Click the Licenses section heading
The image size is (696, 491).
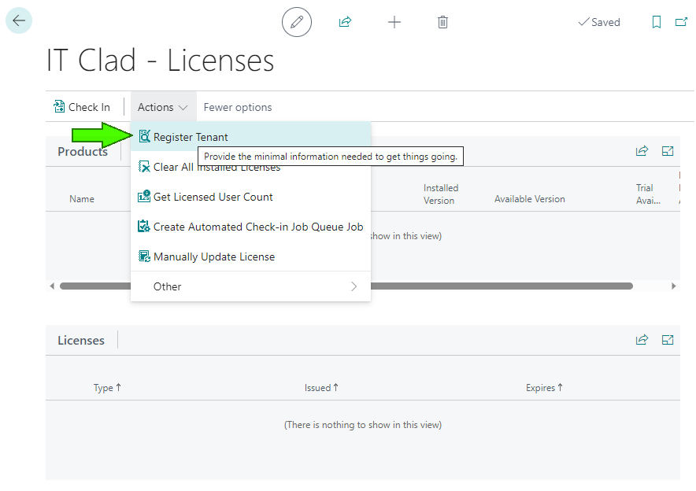[x=81, y=341]
